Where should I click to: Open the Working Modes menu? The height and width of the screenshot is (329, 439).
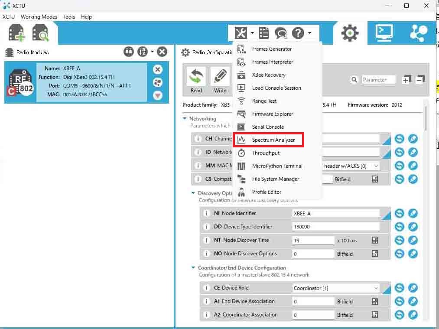point(39,17)
